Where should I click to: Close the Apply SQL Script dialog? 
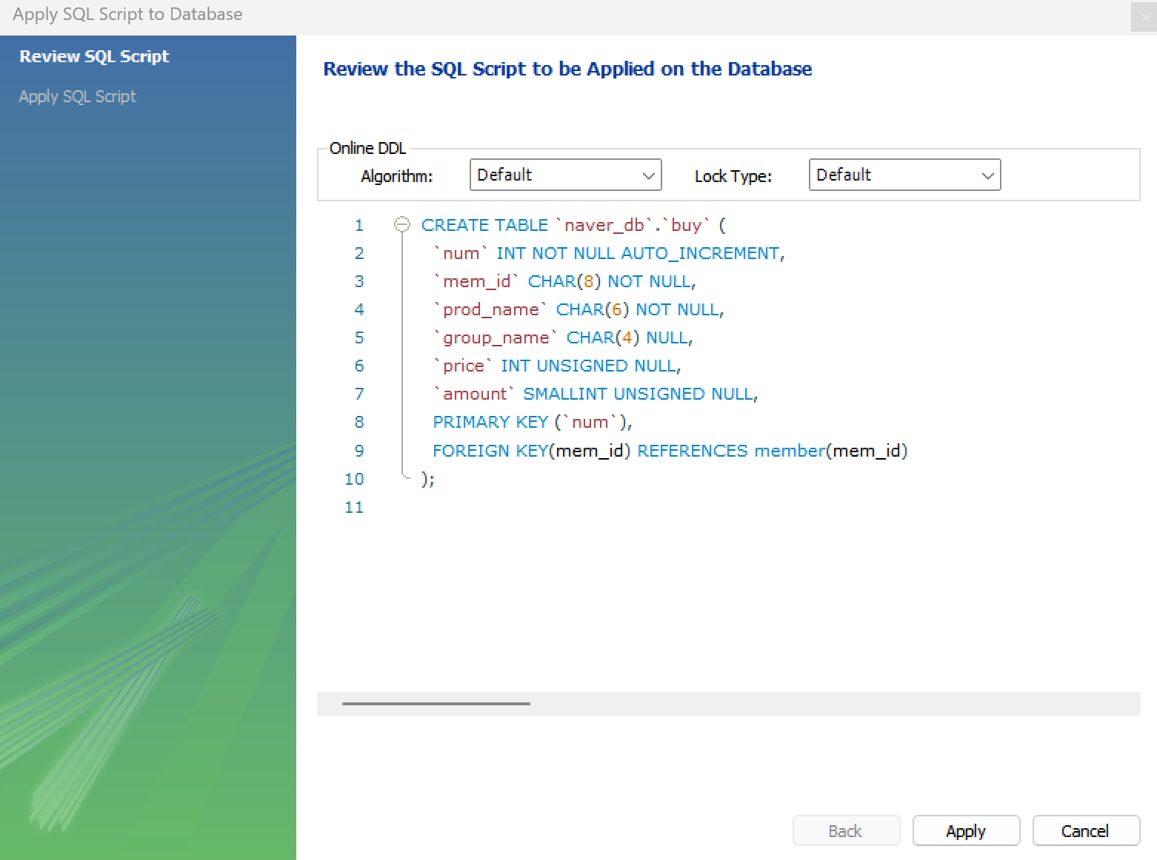(1145, 18)
